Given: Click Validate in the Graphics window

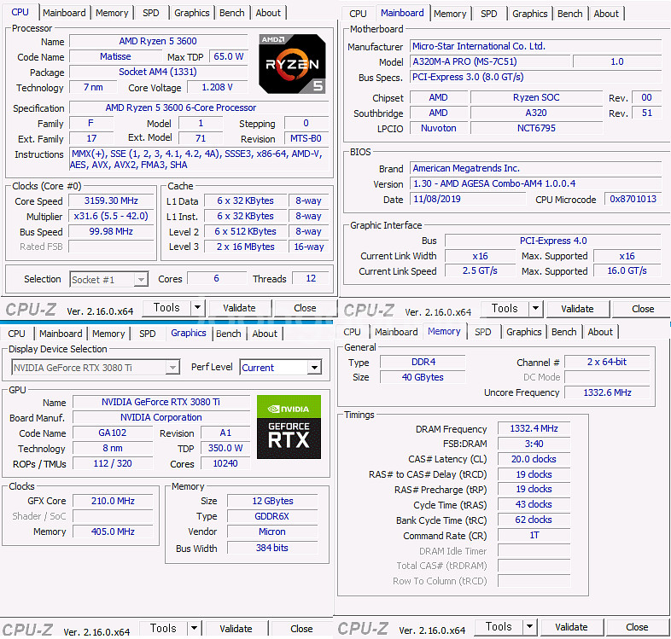Looking at the screenshot, I should [x=236, y=629].
